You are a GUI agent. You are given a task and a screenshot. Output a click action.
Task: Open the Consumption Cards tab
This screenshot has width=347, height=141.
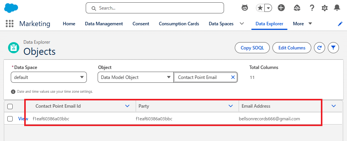coord(179,24)
